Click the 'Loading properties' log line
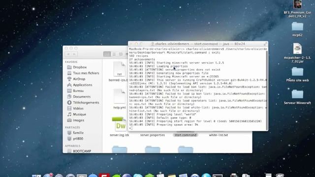315x177 pixels. [x=158, y=66]
